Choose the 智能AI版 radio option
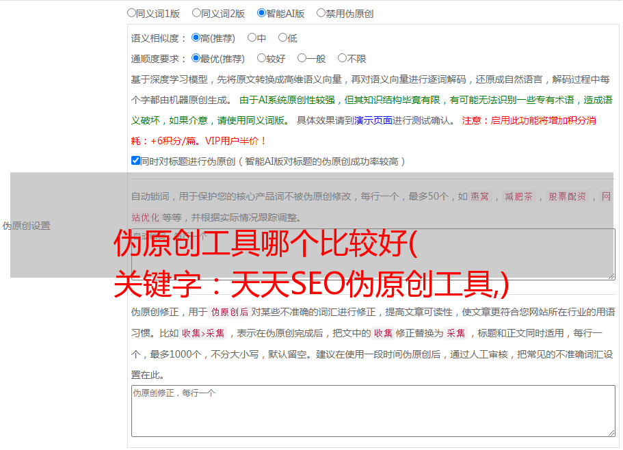Screen dimensions: 623x450 (261, 13)
